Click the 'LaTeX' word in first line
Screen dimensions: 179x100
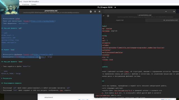[x=17, y=19]
